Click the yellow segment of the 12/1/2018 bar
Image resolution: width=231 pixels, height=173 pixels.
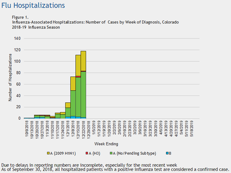[x=68, y=105]
